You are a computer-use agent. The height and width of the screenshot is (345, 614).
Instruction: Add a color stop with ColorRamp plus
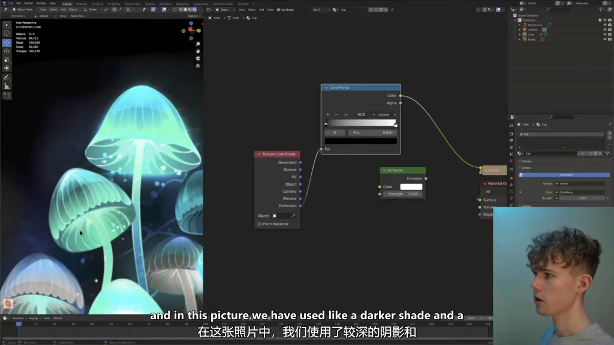(328, 114)
